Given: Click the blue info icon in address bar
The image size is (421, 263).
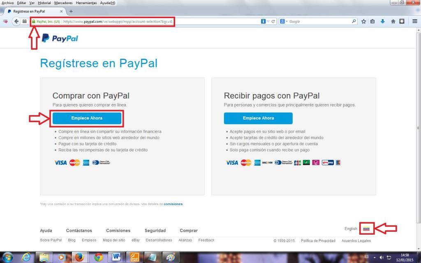Looking at the screenshot, I should click(x=263, y=21).
